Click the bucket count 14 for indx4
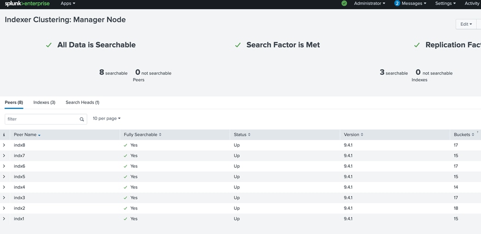 tap(456, 187)
